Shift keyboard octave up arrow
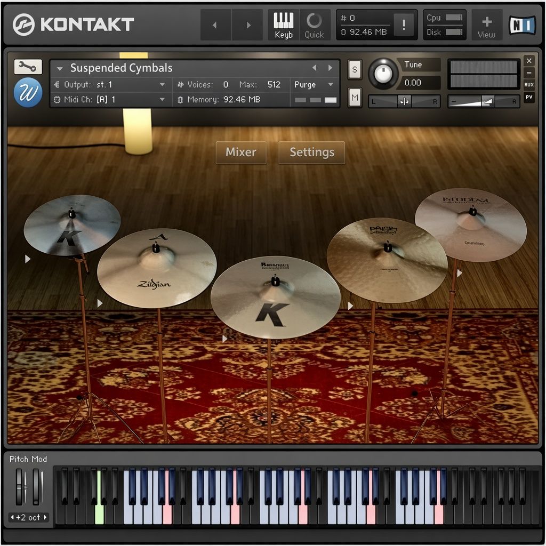Screen dimensions: 546x546 tap(45, 517)
